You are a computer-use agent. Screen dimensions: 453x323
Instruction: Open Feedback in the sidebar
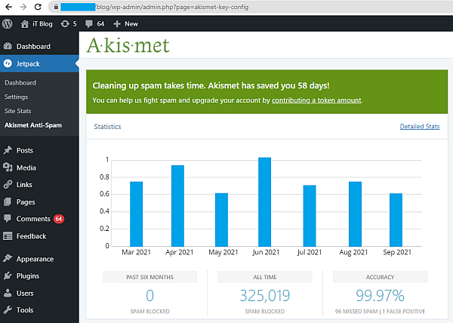click(31, 236)
